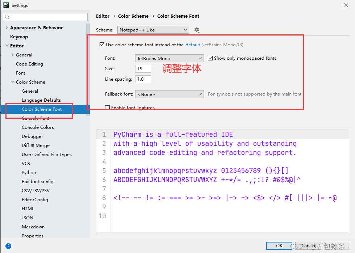Click 'Color Scheme' in the breadcrumb
355x253 pixels.
coord(133,16)
